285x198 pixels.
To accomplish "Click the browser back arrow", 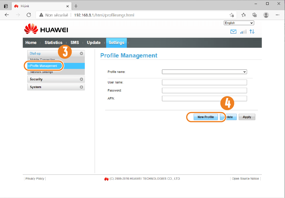I will (x=7, y=15).
